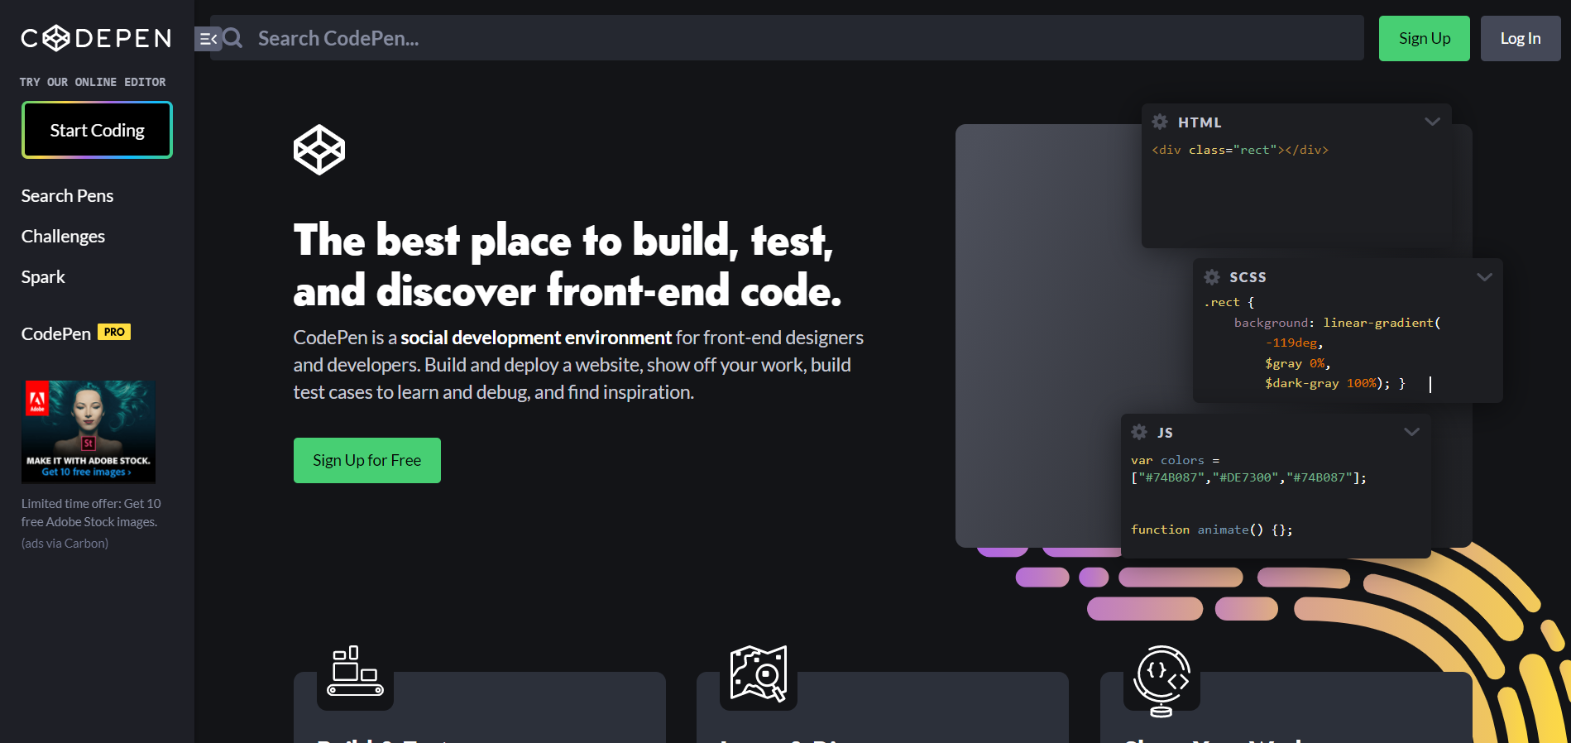Open SCSS panel settings gear
The width and height of the screenshot is (1571, 743).
(x=1212, y=277)
